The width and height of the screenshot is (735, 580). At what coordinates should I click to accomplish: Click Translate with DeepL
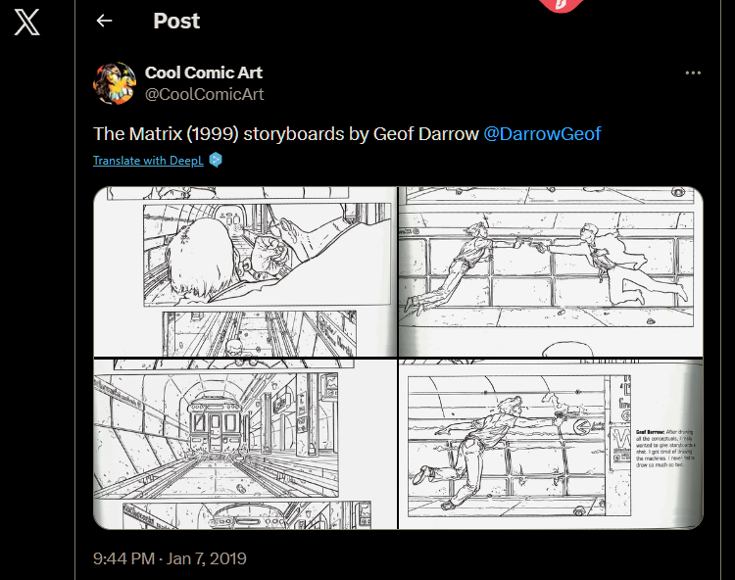click(x=148, y=161)
